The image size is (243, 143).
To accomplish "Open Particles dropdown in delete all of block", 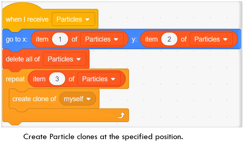I will (64, 59).
